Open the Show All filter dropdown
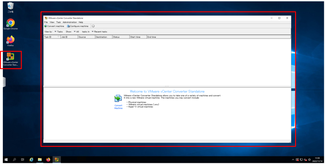Screen dimensions: 325x164 point(76,32)
